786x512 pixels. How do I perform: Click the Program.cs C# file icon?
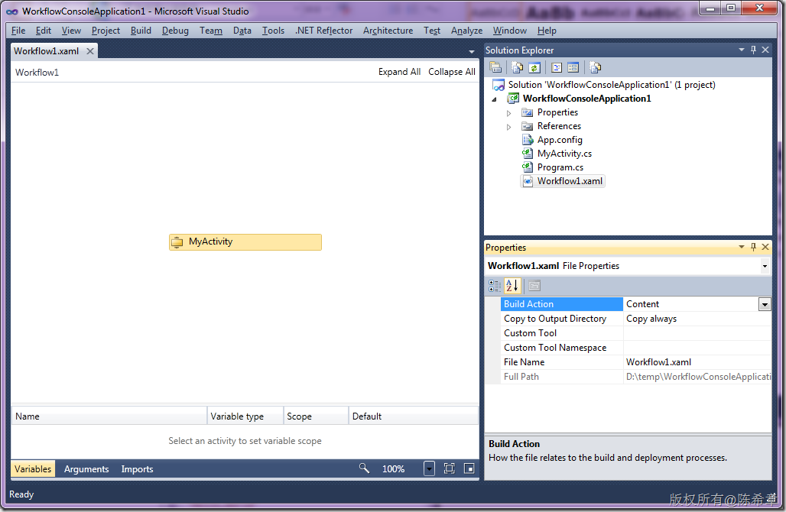[528, 167]
